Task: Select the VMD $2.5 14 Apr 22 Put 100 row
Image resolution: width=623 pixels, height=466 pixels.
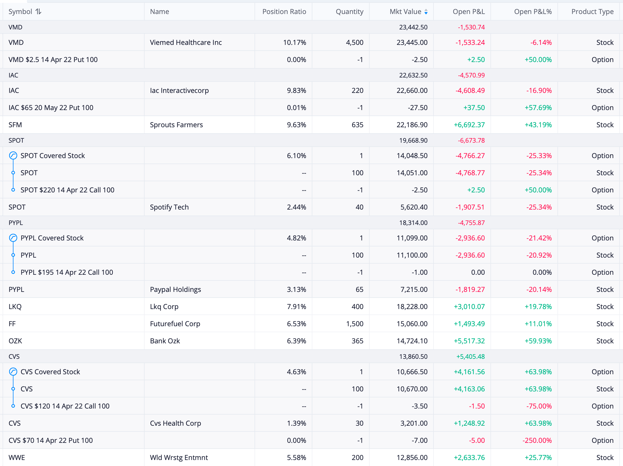Action: tap(311, 59)
